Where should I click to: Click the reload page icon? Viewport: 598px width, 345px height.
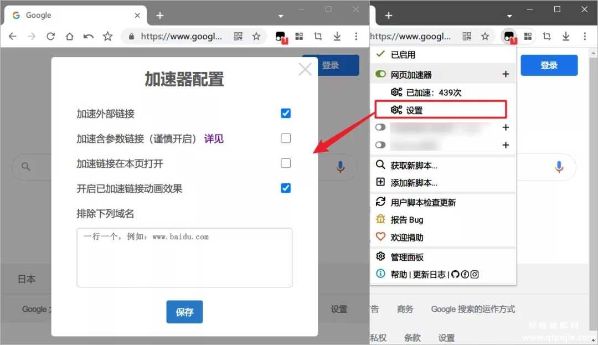[50, 37]
